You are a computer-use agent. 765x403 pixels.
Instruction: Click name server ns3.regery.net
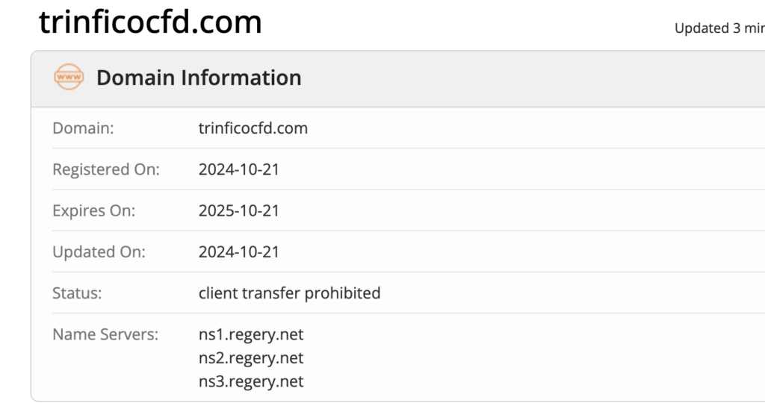tap(251, 381)
